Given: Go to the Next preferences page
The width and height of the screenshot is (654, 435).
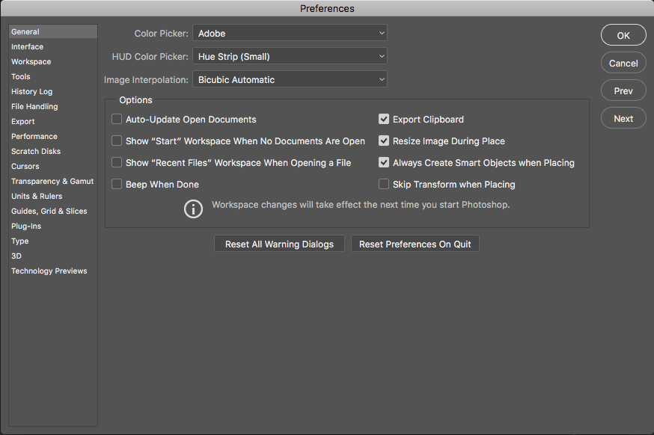Looking at the screenshot, I should coord(623,117).
